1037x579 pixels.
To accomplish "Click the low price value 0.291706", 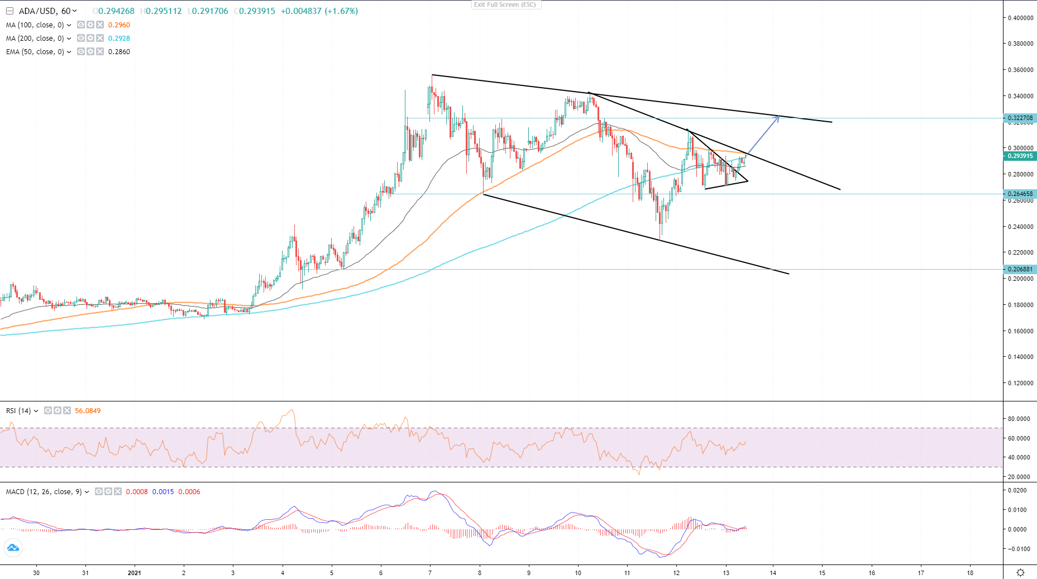I will (211, 11).
